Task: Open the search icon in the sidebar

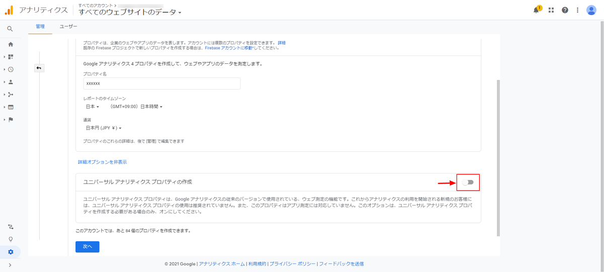Action: [x=10, y=29]
